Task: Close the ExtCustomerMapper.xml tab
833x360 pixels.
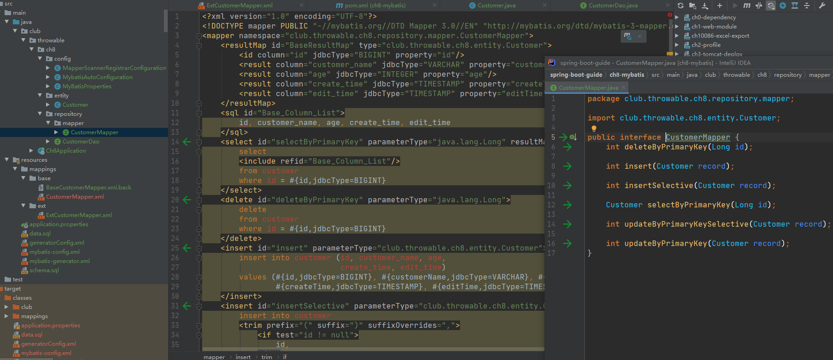Action: (302, 6)
